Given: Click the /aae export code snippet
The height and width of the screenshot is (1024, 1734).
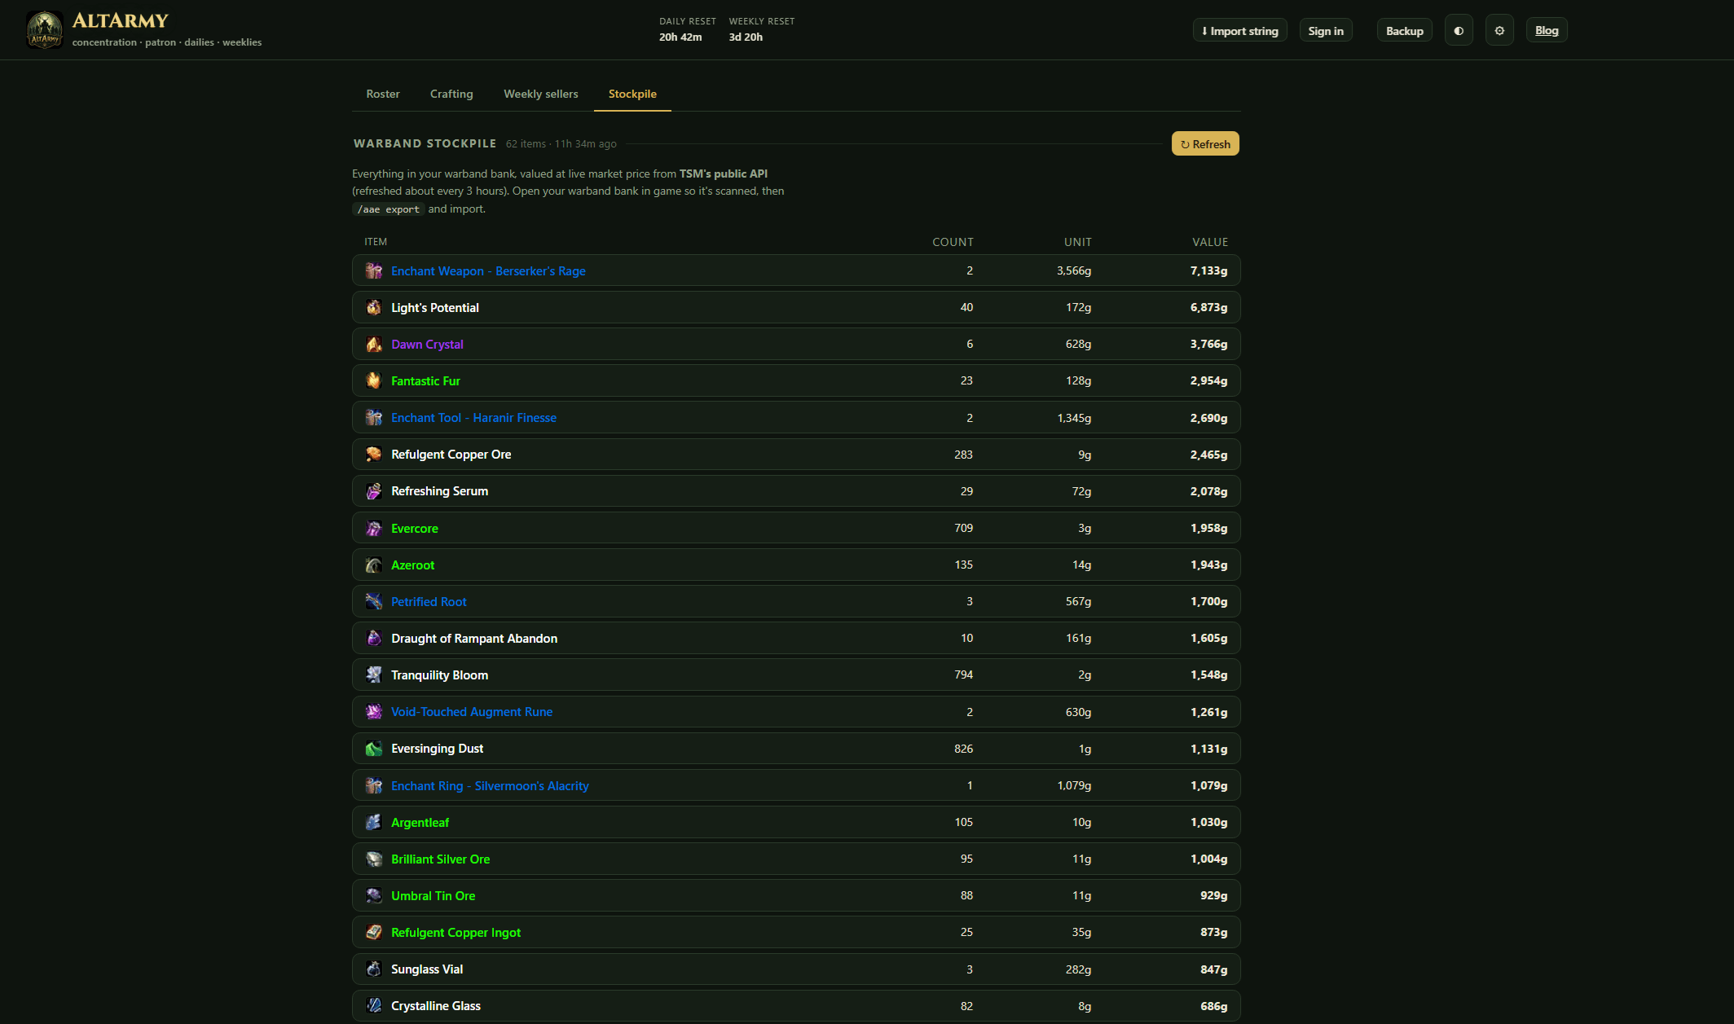Looking at the screenshot, I should tap(389, 209).
